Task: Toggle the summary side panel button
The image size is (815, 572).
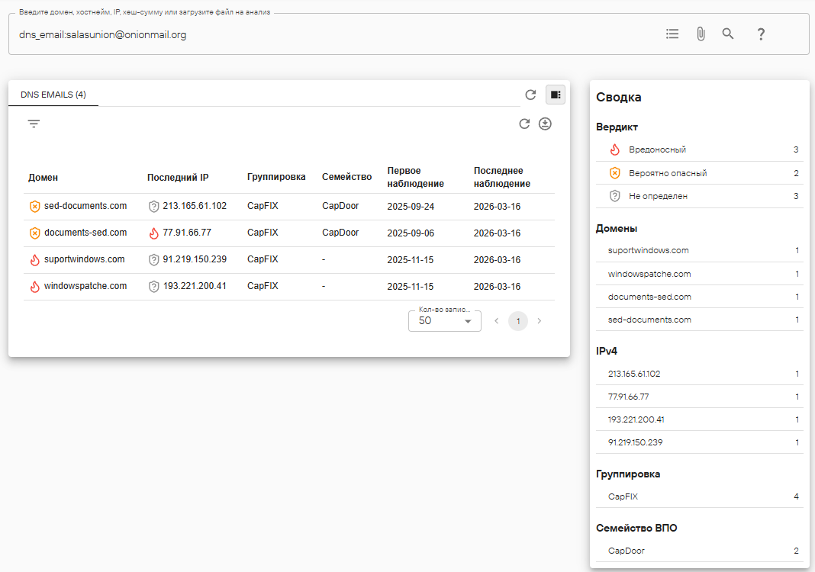Action: [x=556, y=95]
